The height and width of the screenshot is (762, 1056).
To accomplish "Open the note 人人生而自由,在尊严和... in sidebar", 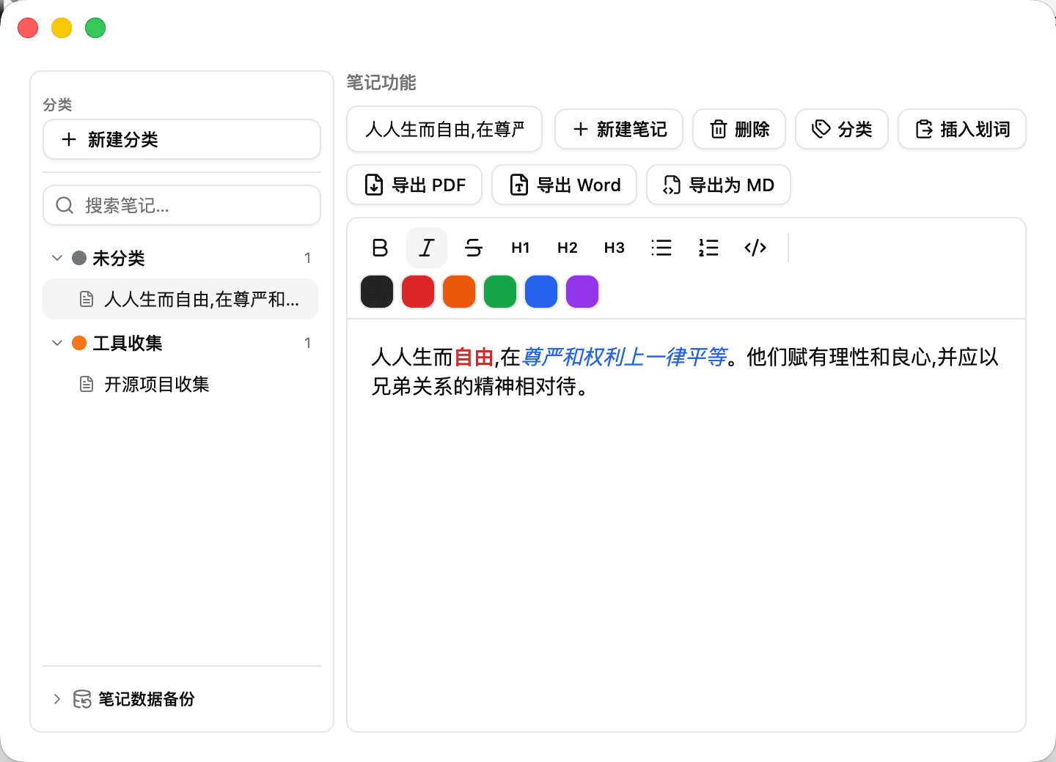I will click(x=180, y=299).
